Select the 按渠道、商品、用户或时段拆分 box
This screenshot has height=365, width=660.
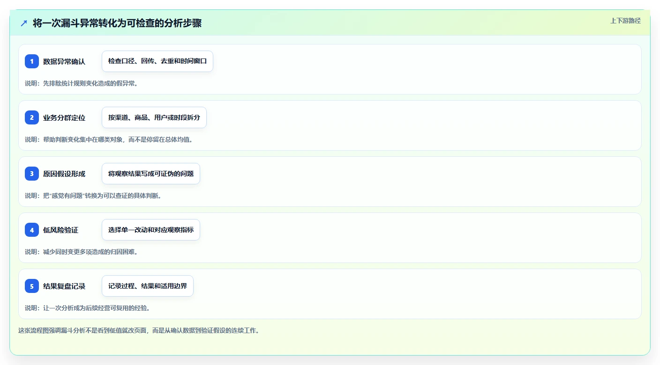tap(154, 117)
